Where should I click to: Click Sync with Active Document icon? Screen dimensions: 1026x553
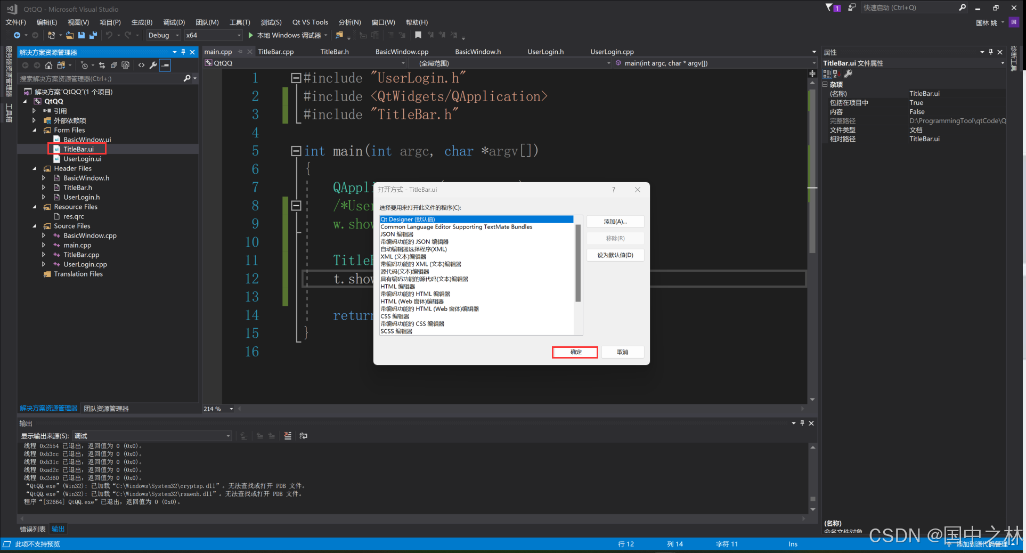point(102,65)
